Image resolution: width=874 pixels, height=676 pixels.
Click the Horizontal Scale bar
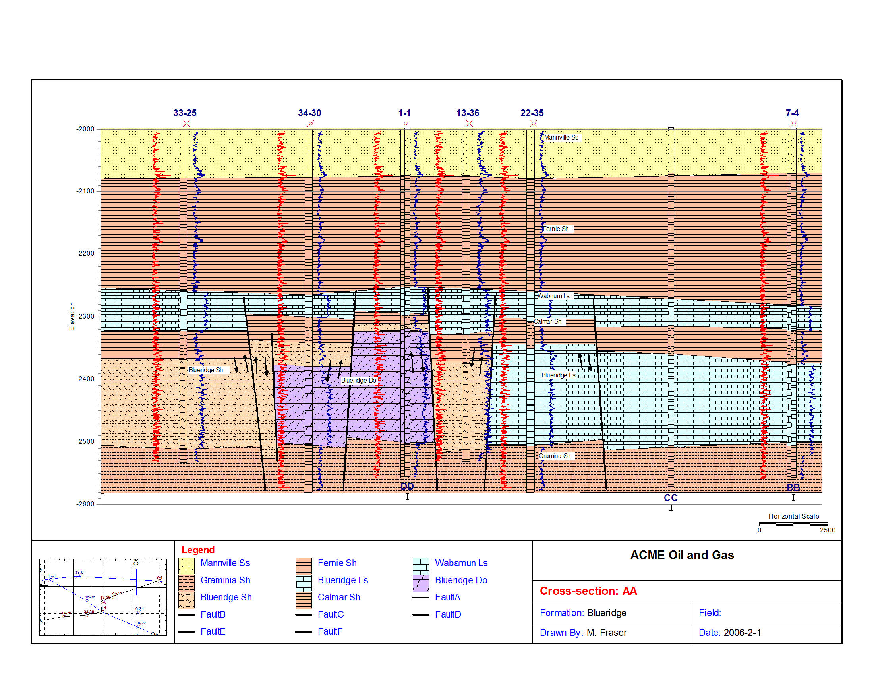click(793, 524)
